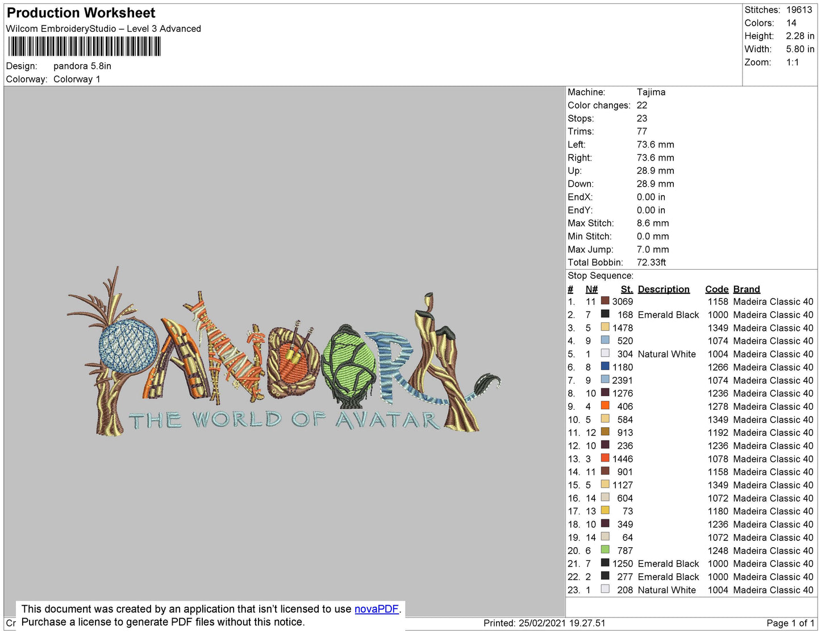The image size is (821, 634).
Task: Click the Stop Sequence heading
Action: coord(601,275)
